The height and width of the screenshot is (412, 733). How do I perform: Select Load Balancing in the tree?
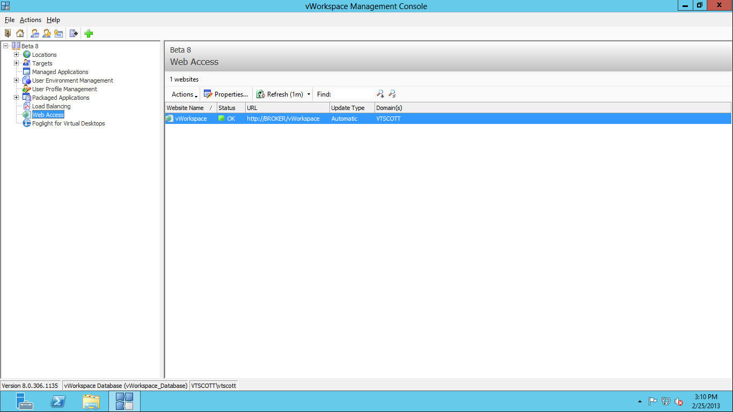coord(51,106)
